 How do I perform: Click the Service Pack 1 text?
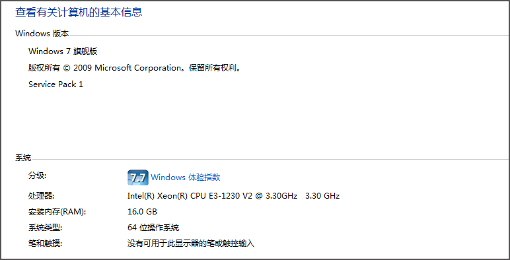55,84
